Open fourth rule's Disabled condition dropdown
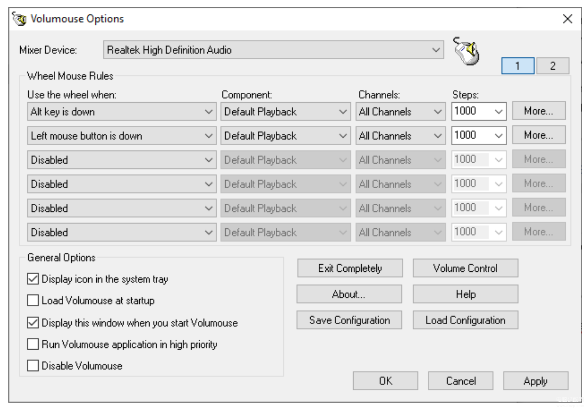This screenshot has height=411, width=588. tap(122, 184)
